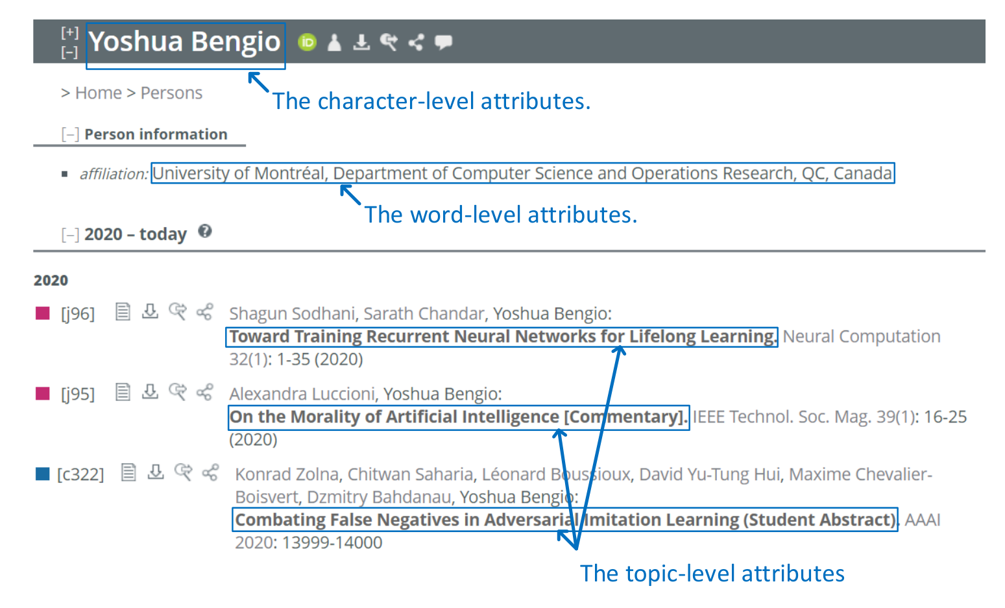The width and height of the screenshot is (1005, 608).
Task: Share entry j95 via share icon
Action: click(204, 392)
